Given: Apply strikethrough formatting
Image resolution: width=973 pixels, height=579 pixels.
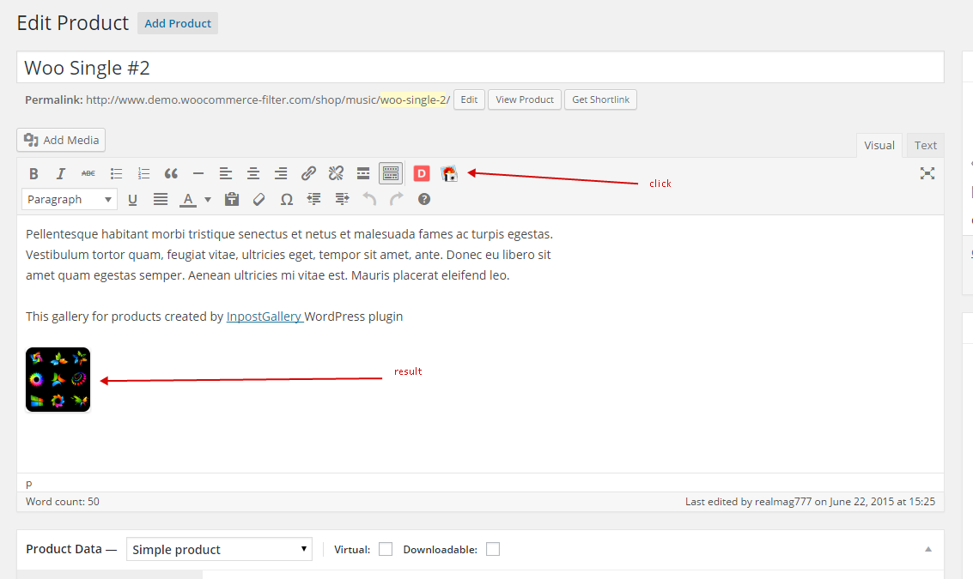Looking at the screenshot, I should tap(88, 173).
